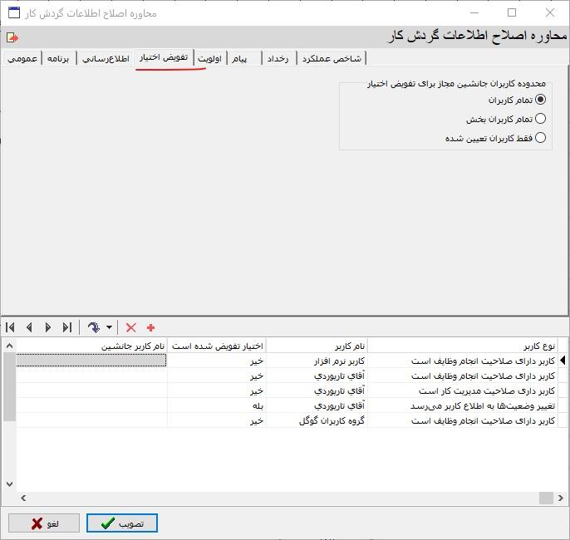Screen dimensions: 570x540
Task: Click grid vertical scrollbar down arrow
Action: pyautogui.click(x=10, y=484)
